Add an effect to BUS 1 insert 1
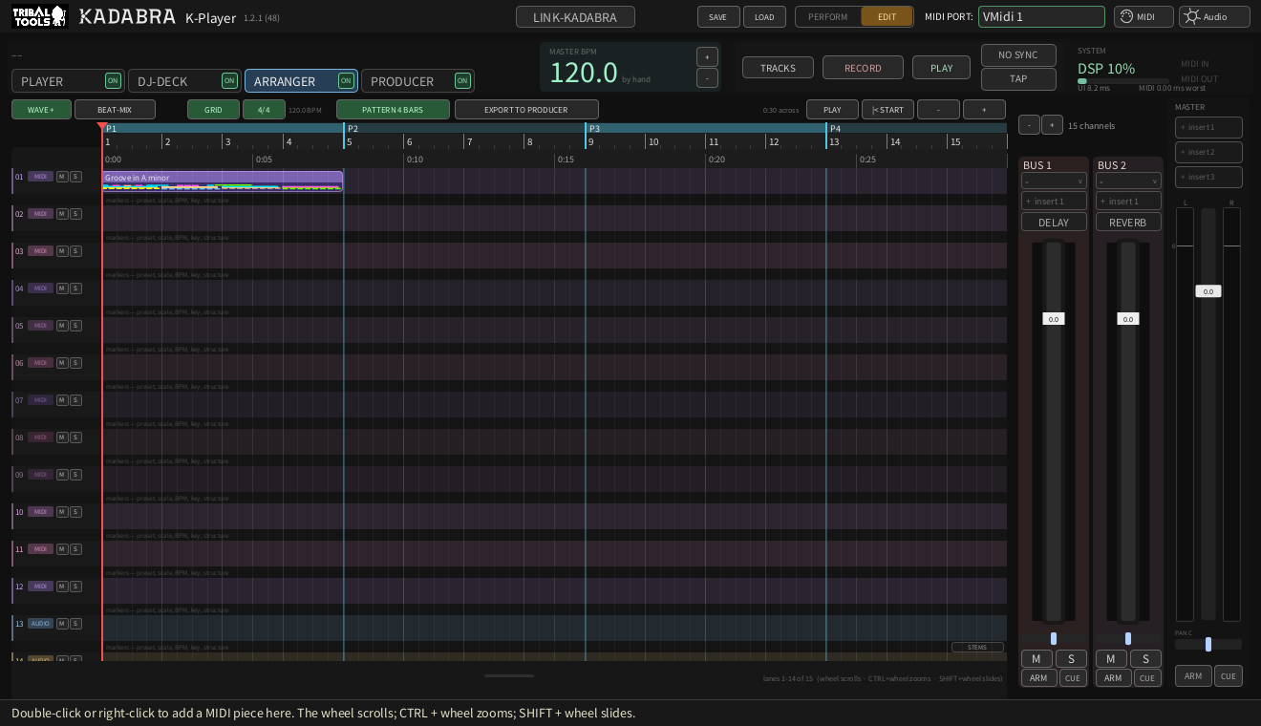This screenshot has width=1261, height=726. point(1054,201)
